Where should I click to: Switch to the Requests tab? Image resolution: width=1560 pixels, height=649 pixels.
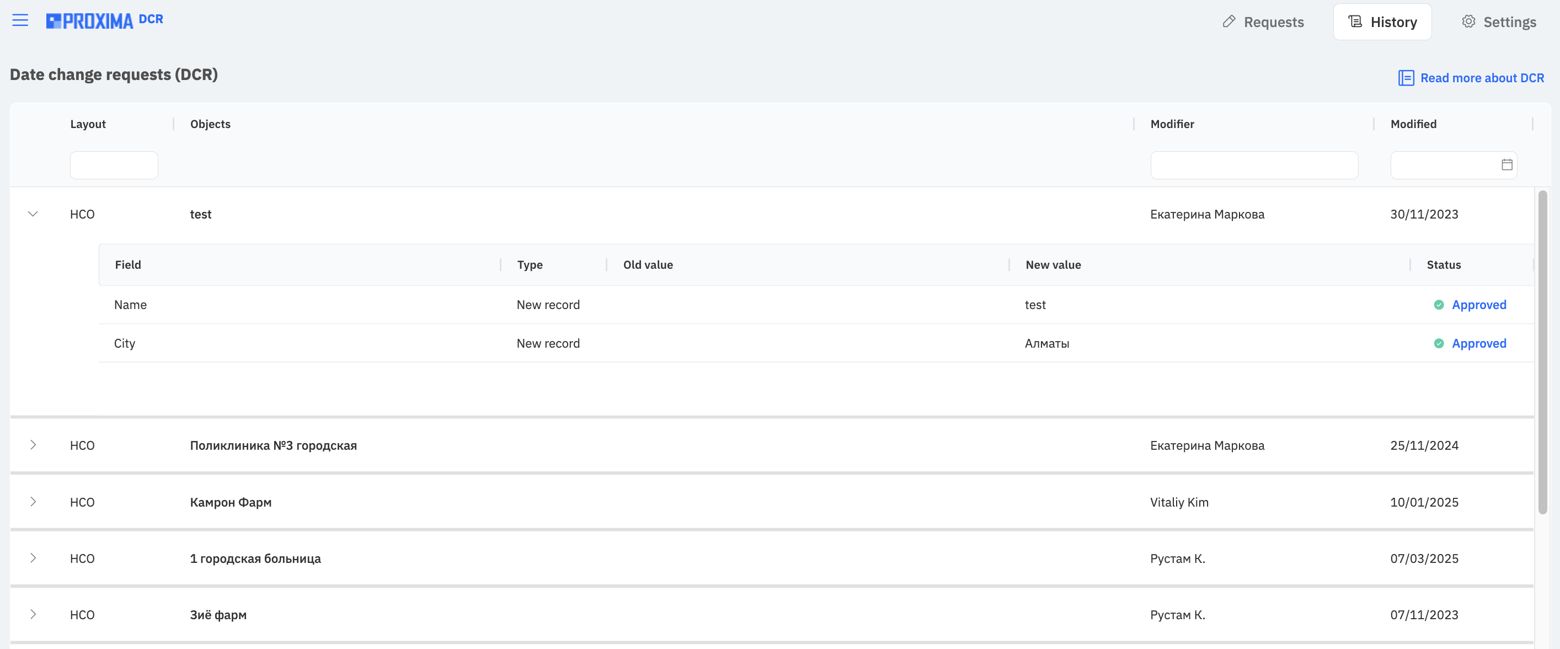point(1263,22)
